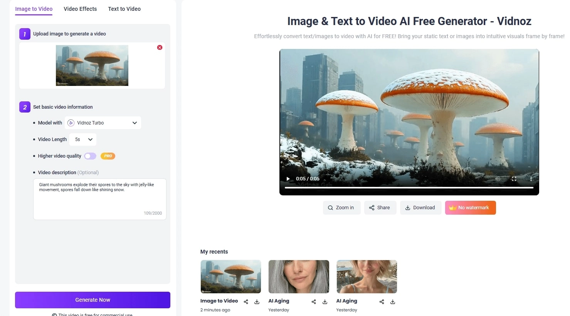Open the Vidnoz Turbo model selector chevron
Viewport: 570px width, 316px height.
[135, 123]
